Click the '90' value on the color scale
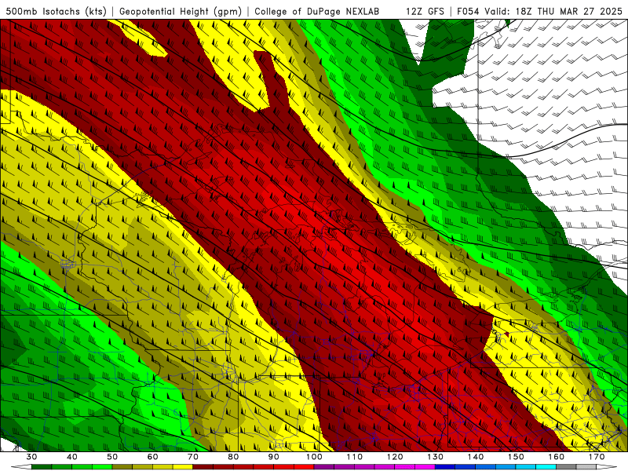This screenshot has height=471, width=628. [x=274, y=457]
